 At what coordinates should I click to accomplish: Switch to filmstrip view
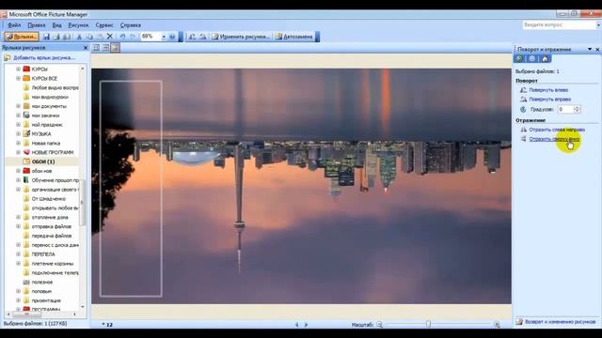(105, 48)
